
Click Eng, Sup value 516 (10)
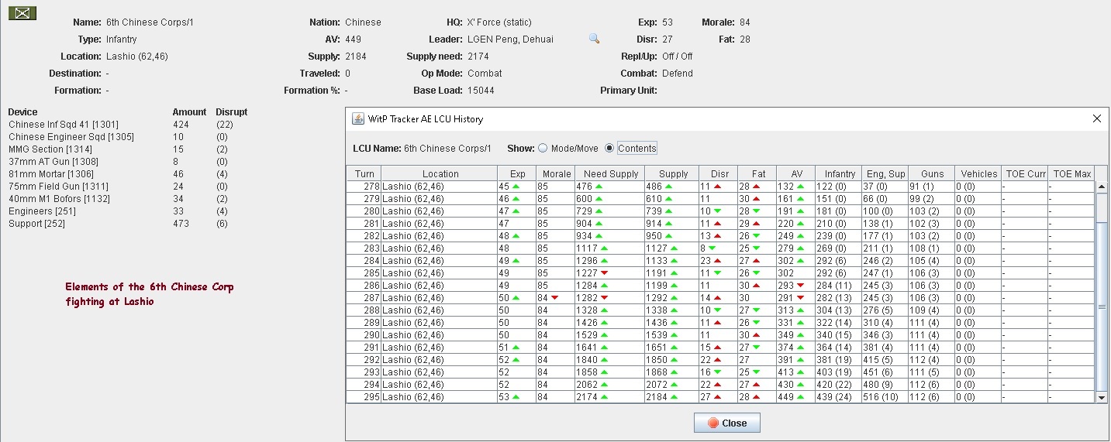pos(882,397)
